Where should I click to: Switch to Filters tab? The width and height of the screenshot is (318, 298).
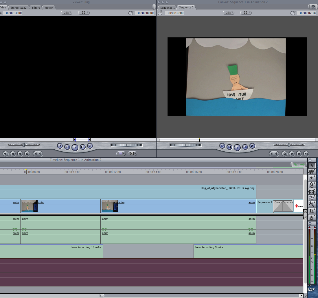[x=36, y=8]
